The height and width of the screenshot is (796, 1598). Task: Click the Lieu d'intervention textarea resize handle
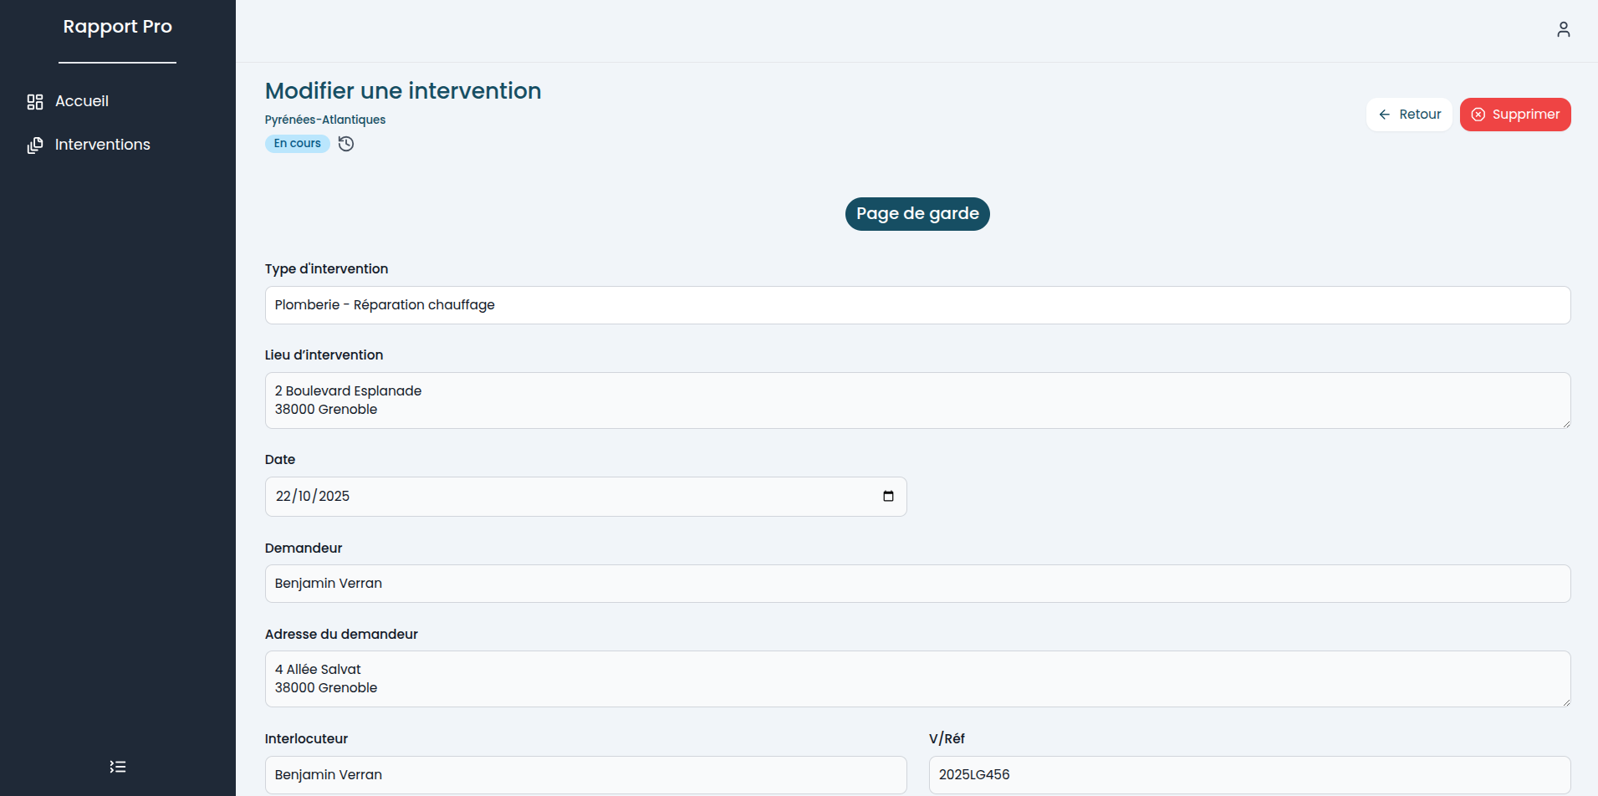(x=1565, y=423)
